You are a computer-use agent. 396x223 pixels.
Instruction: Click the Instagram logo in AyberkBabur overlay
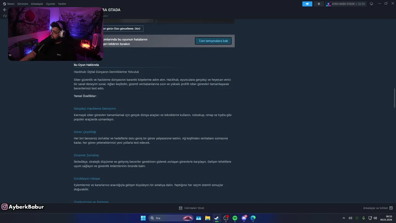pos(5,207)
